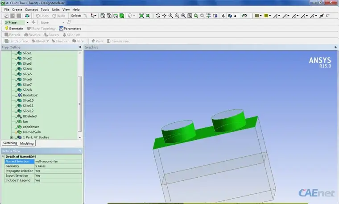Click the greyed Next View magnifier
Screen dimensions: 339x204
(202, 16)
